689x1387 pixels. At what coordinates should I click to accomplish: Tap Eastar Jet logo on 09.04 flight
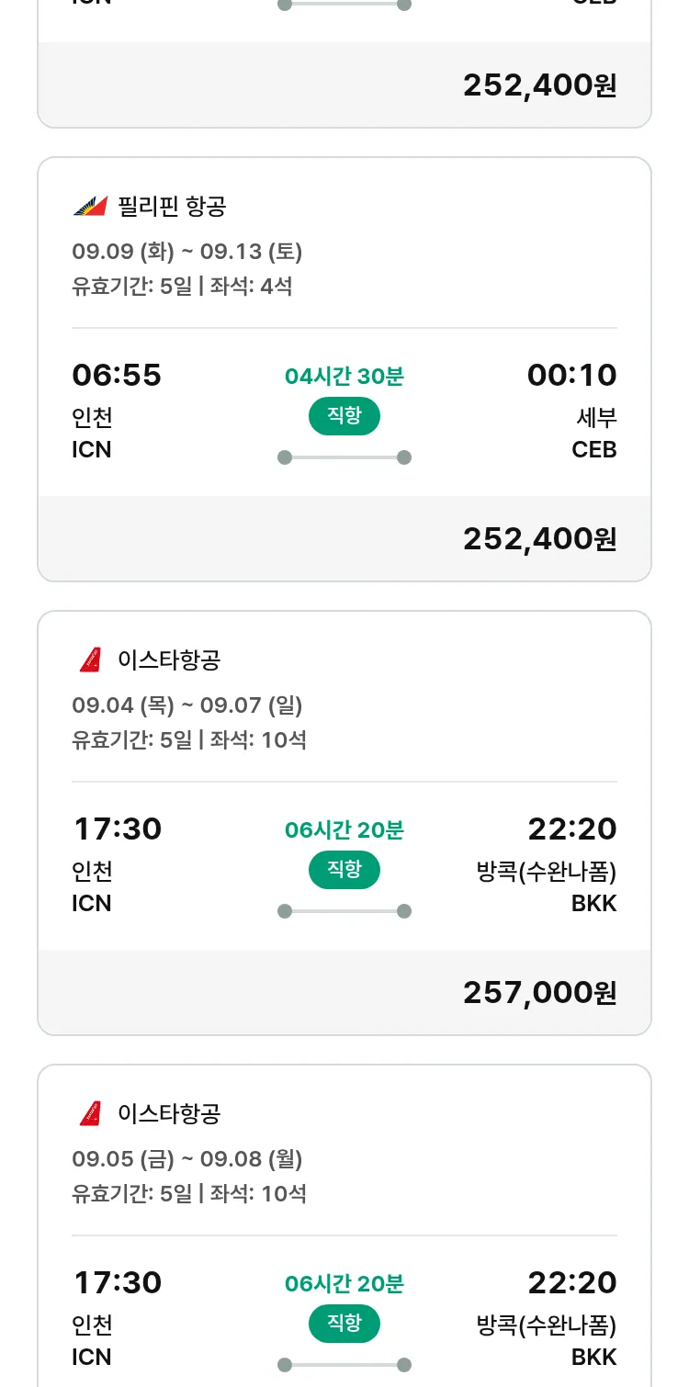pyautogui.click(x=90, y=660)
